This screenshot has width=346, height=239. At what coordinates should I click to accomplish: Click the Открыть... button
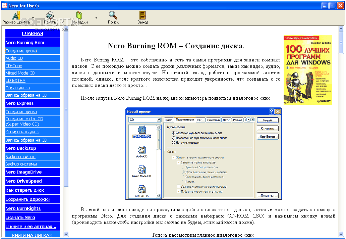268,195
